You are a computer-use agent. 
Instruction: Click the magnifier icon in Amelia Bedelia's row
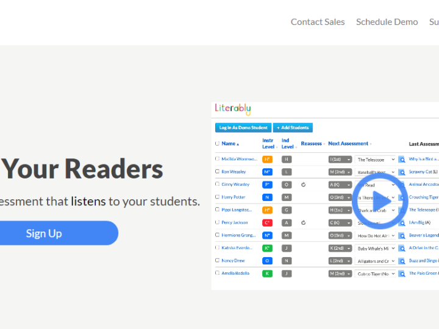point(402,274)
